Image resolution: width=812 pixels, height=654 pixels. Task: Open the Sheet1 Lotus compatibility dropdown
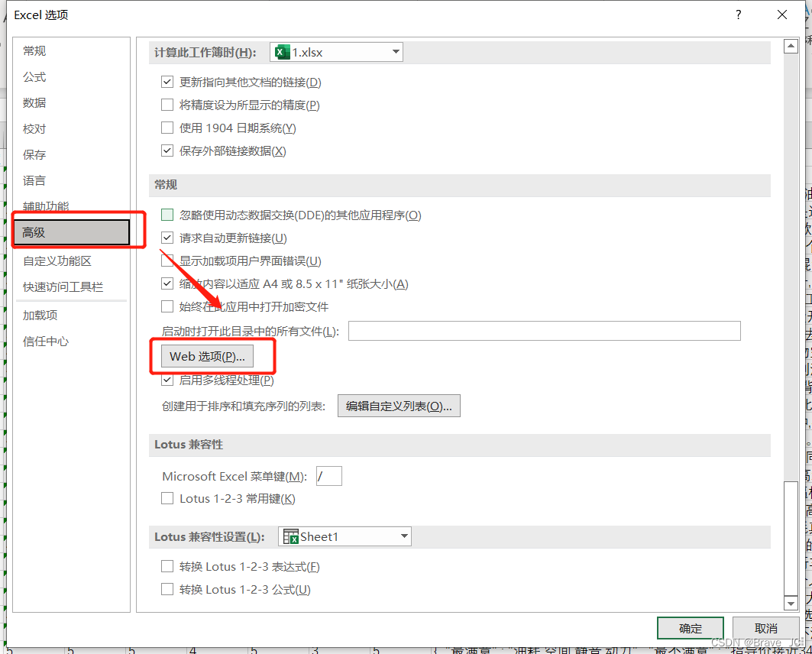(x=345, y=536)
